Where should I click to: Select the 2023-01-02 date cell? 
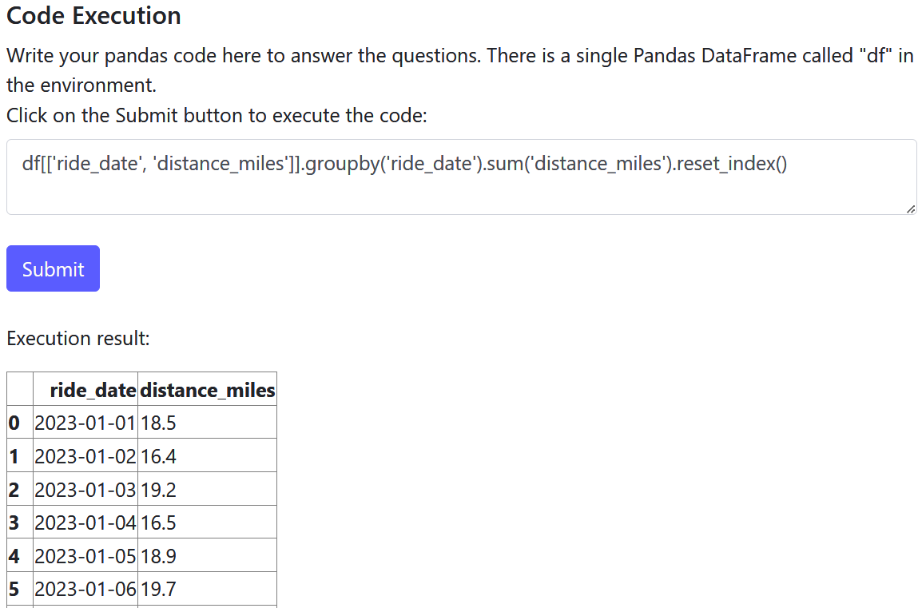click(85, 456)
